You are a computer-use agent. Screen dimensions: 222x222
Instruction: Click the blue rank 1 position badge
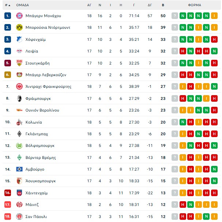pyautogui.click(x=8, y=16)
